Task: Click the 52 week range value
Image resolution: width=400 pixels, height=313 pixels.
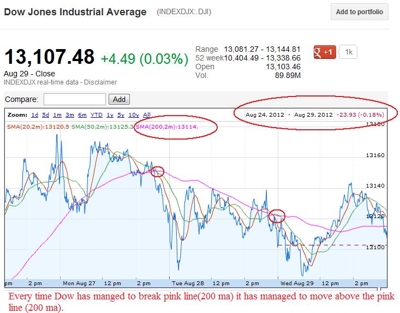Action: click(x=262, y=58)
